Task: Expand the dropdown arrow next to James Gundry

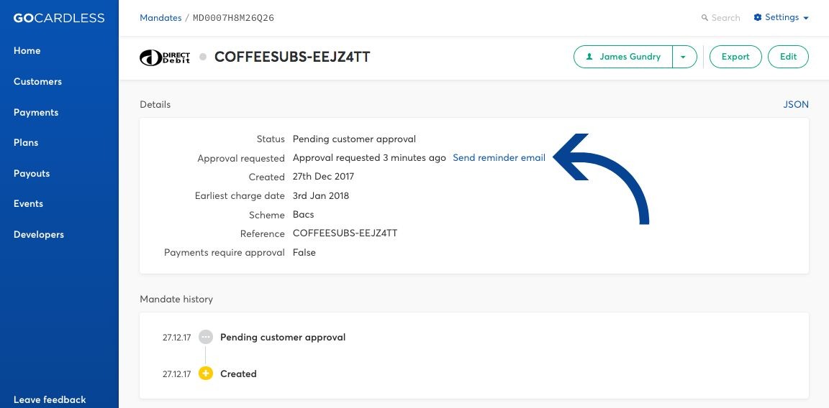Action: pyautogui.click(x=684, y=57)
